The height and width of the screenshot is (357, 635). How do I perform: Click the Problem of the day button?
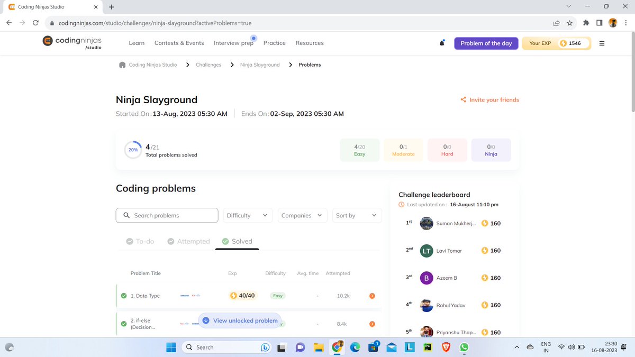(x=486, y=43)
